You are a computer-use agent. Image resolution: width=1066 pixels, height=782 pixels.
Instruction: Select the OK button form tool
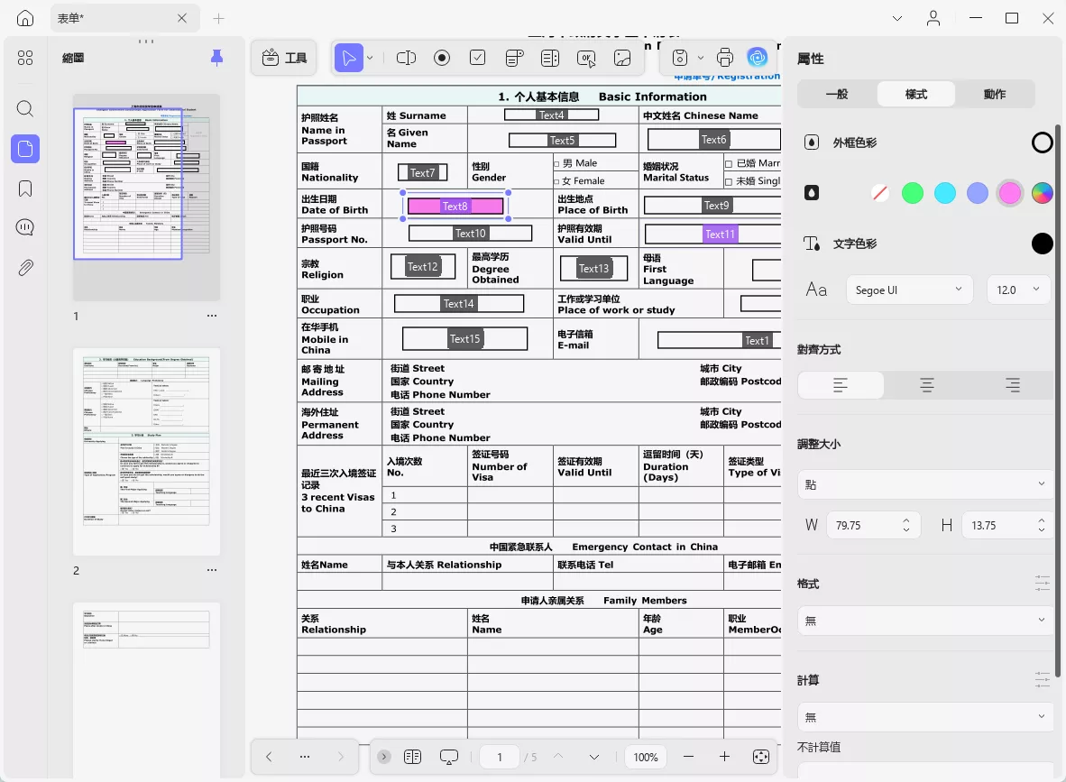point(586,59)
